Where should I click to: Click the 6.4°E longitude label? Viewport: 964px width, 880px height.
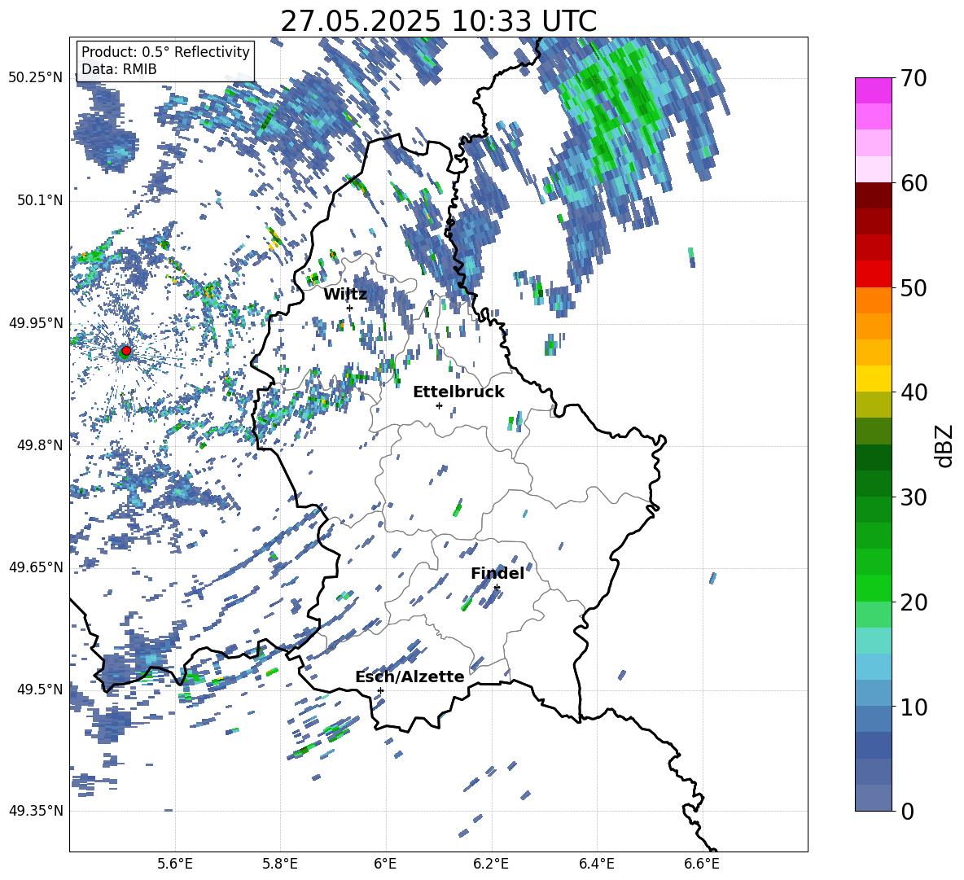[596, 864]
